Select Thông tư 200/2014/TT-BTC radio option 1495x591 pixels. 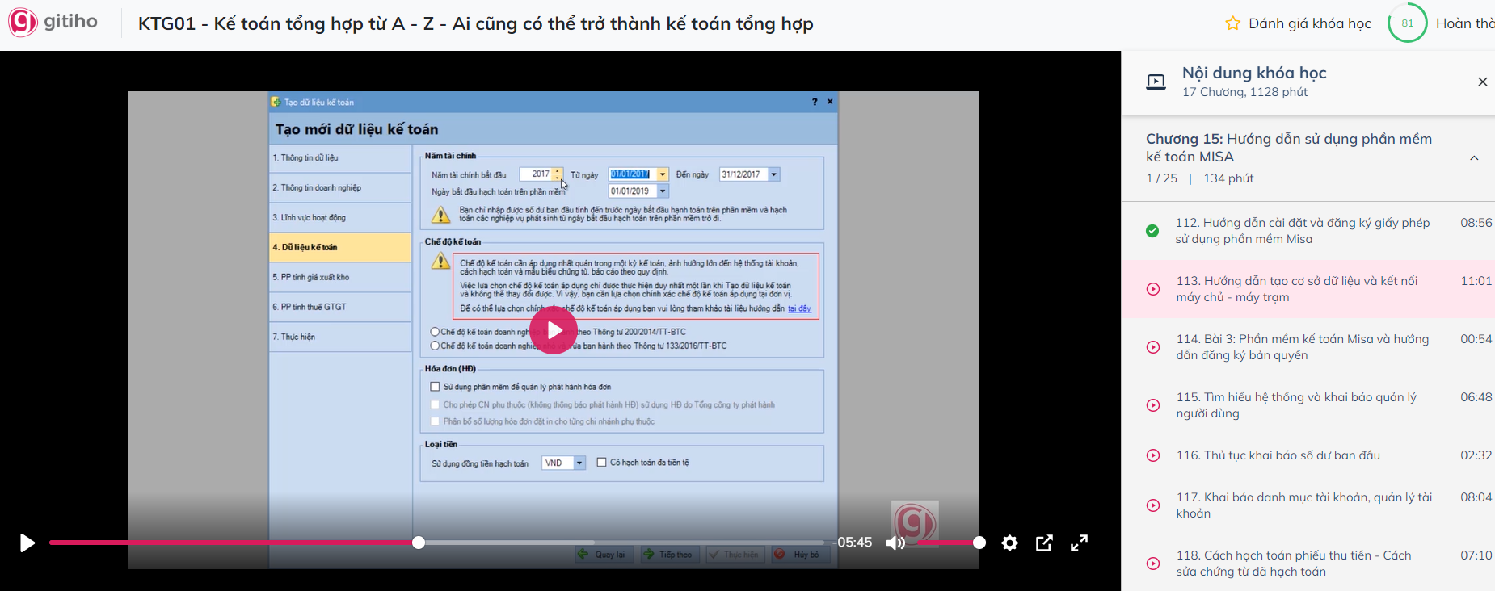click(x=435, y=332)
